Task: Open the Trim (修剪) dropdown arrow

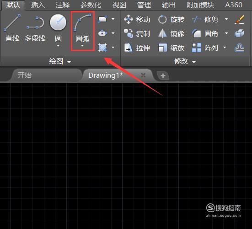Action: (226, 19)
